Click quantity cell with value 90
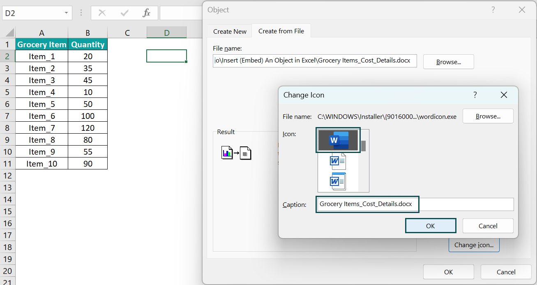537x285 pixels. click(x=88, y=164)
